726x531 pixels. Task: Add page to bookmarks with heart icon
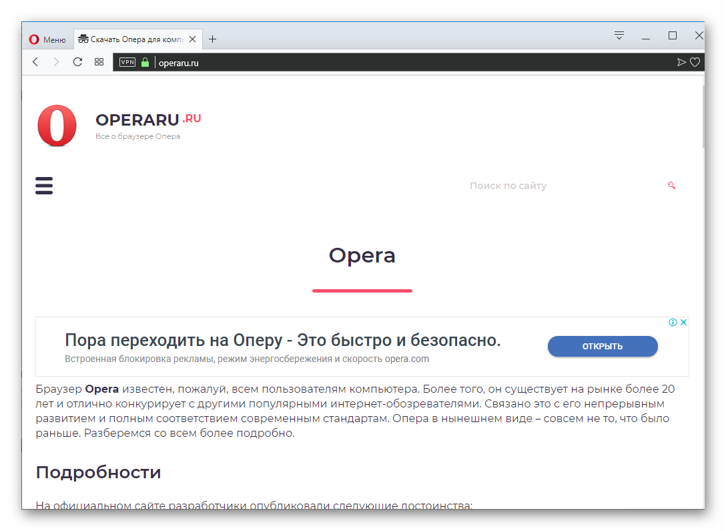695,62
